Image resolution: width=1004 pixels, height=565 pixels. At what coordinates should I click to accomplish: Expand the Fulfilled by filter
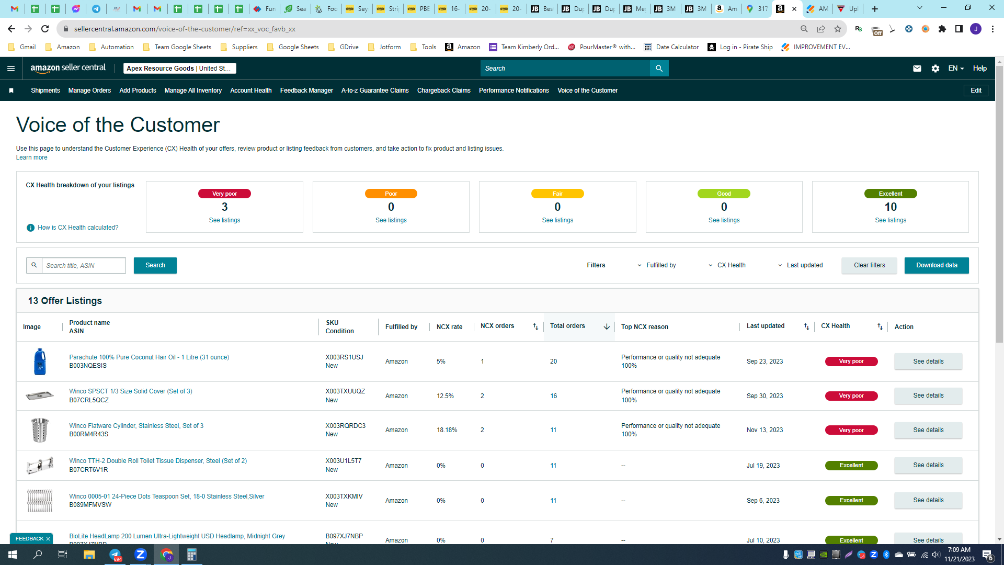pos(657,265)
